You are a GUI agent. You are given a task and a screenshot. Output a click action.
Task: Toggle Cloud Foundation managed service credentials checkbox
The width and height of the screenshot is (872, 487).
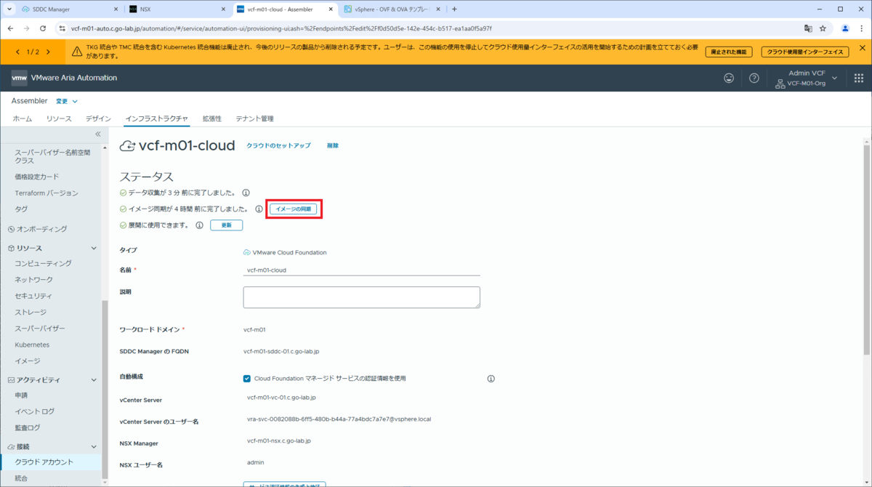click(247, 379)
